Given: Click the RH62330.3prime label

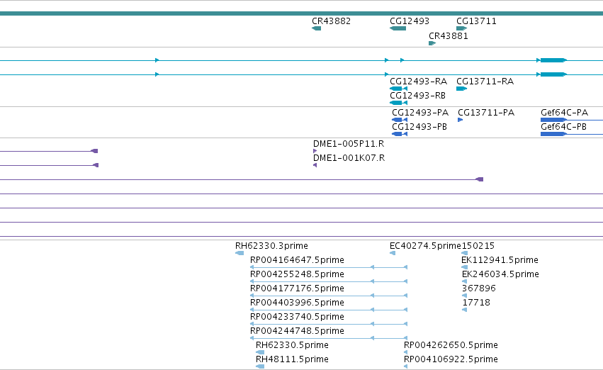Looking at the screenshot, I should pyautogui.click(x=271, y=246).
